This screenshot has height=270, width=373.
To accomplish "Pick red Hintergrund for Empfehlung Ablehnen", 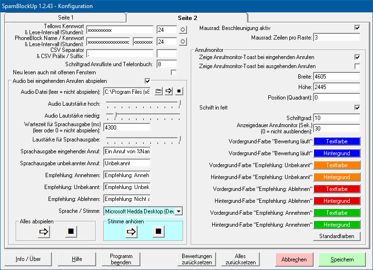I will point(337,201).
